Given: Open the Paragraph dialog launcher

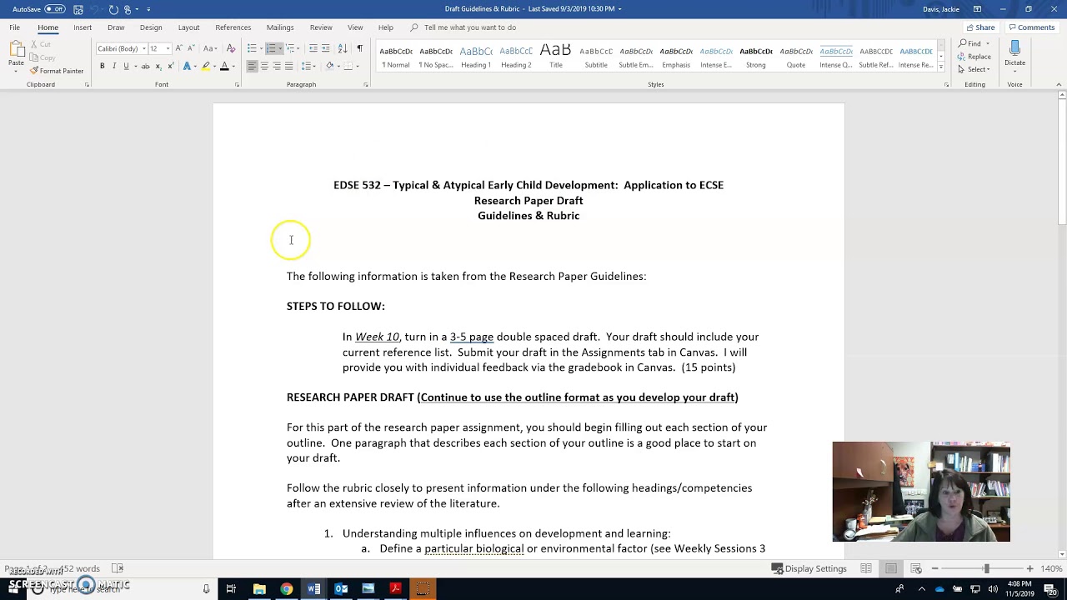Looking at the screenshot, I should (366, 84).
